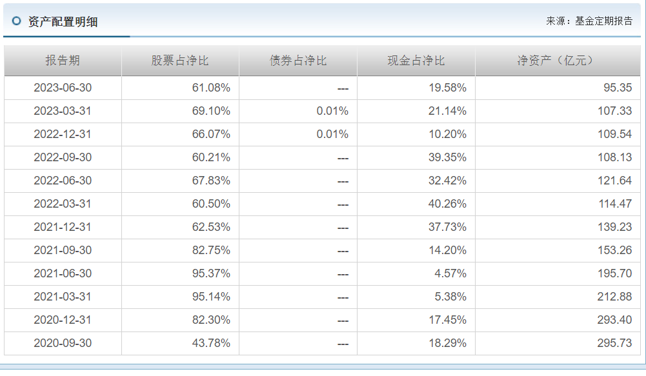Select the 2023-06-30 report date cell
This screenshot has height=376, width=646.
[63, 88]
